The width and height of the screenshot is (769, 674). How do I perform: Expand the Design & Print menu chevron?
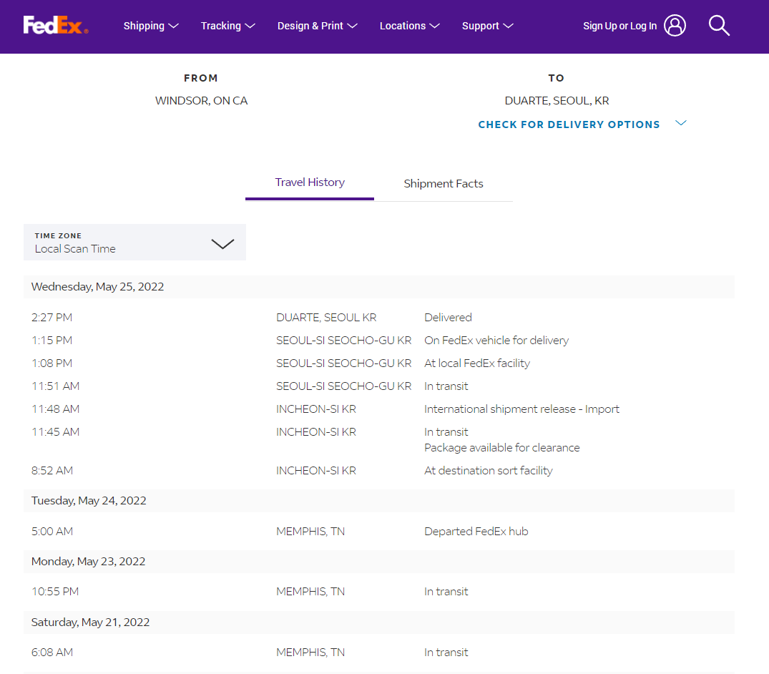pos(352,26)
